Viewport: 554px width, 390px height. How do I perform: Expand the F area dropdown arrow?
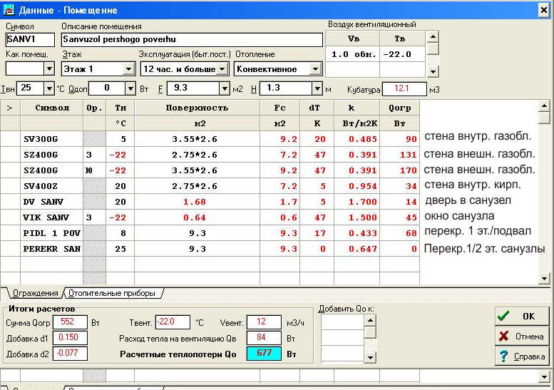[x=223, y=88]
